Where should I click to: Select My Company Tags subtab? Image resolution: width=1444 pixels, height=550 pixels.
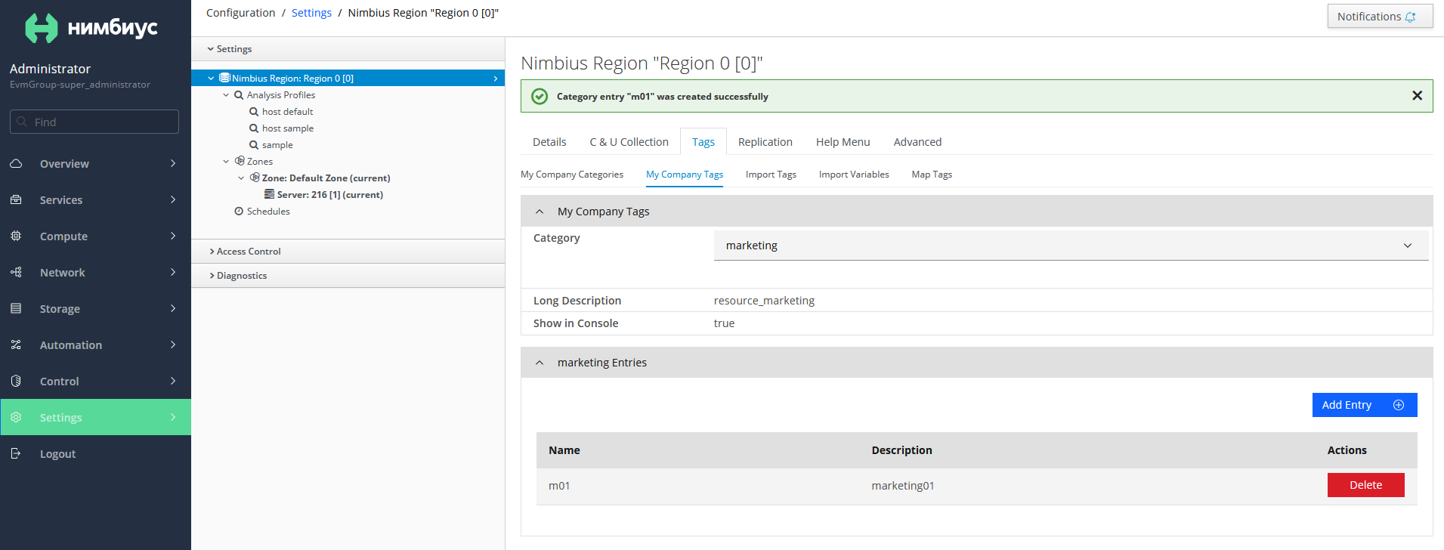(x=685, y=175)
